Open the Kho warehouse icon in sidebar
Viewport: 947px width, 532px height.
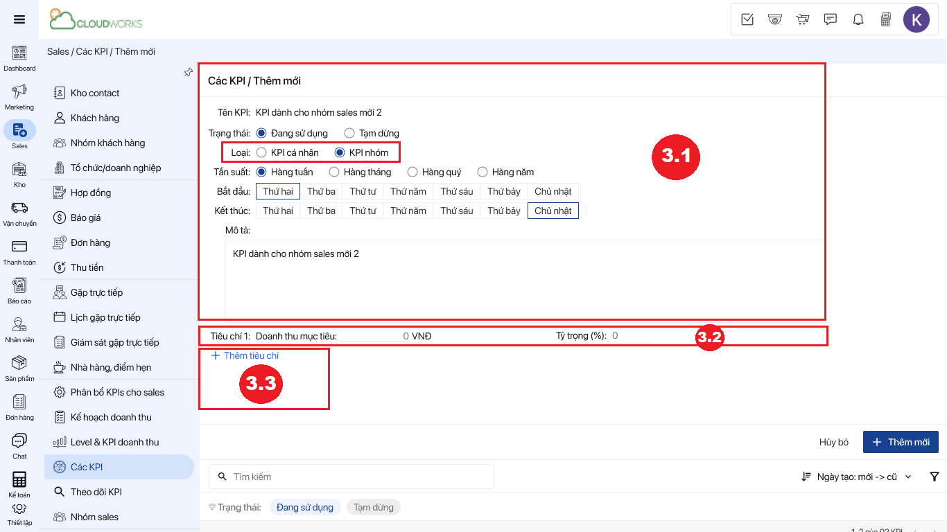[19, 170]
